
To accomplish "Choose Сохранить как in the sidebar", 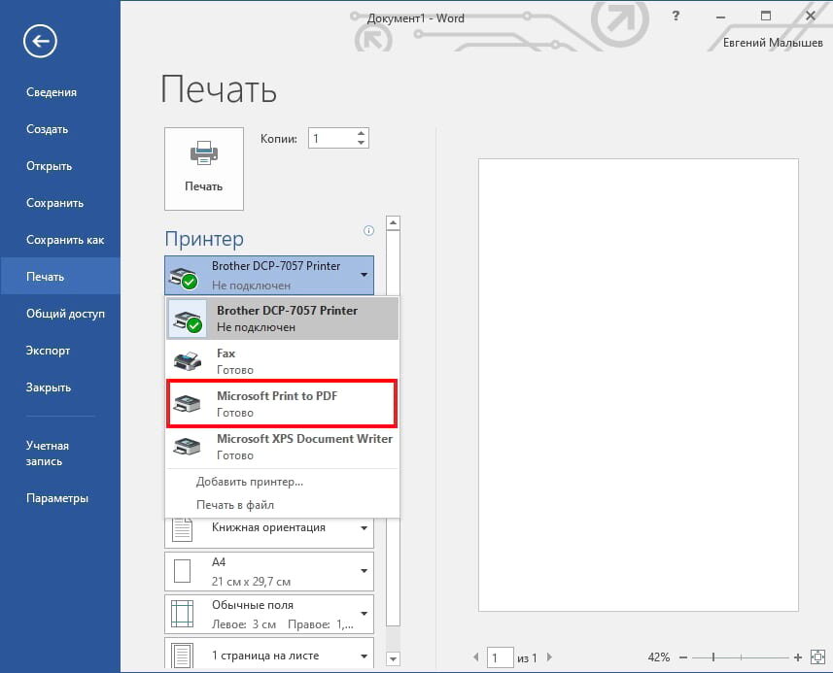I will click(65, 240).
